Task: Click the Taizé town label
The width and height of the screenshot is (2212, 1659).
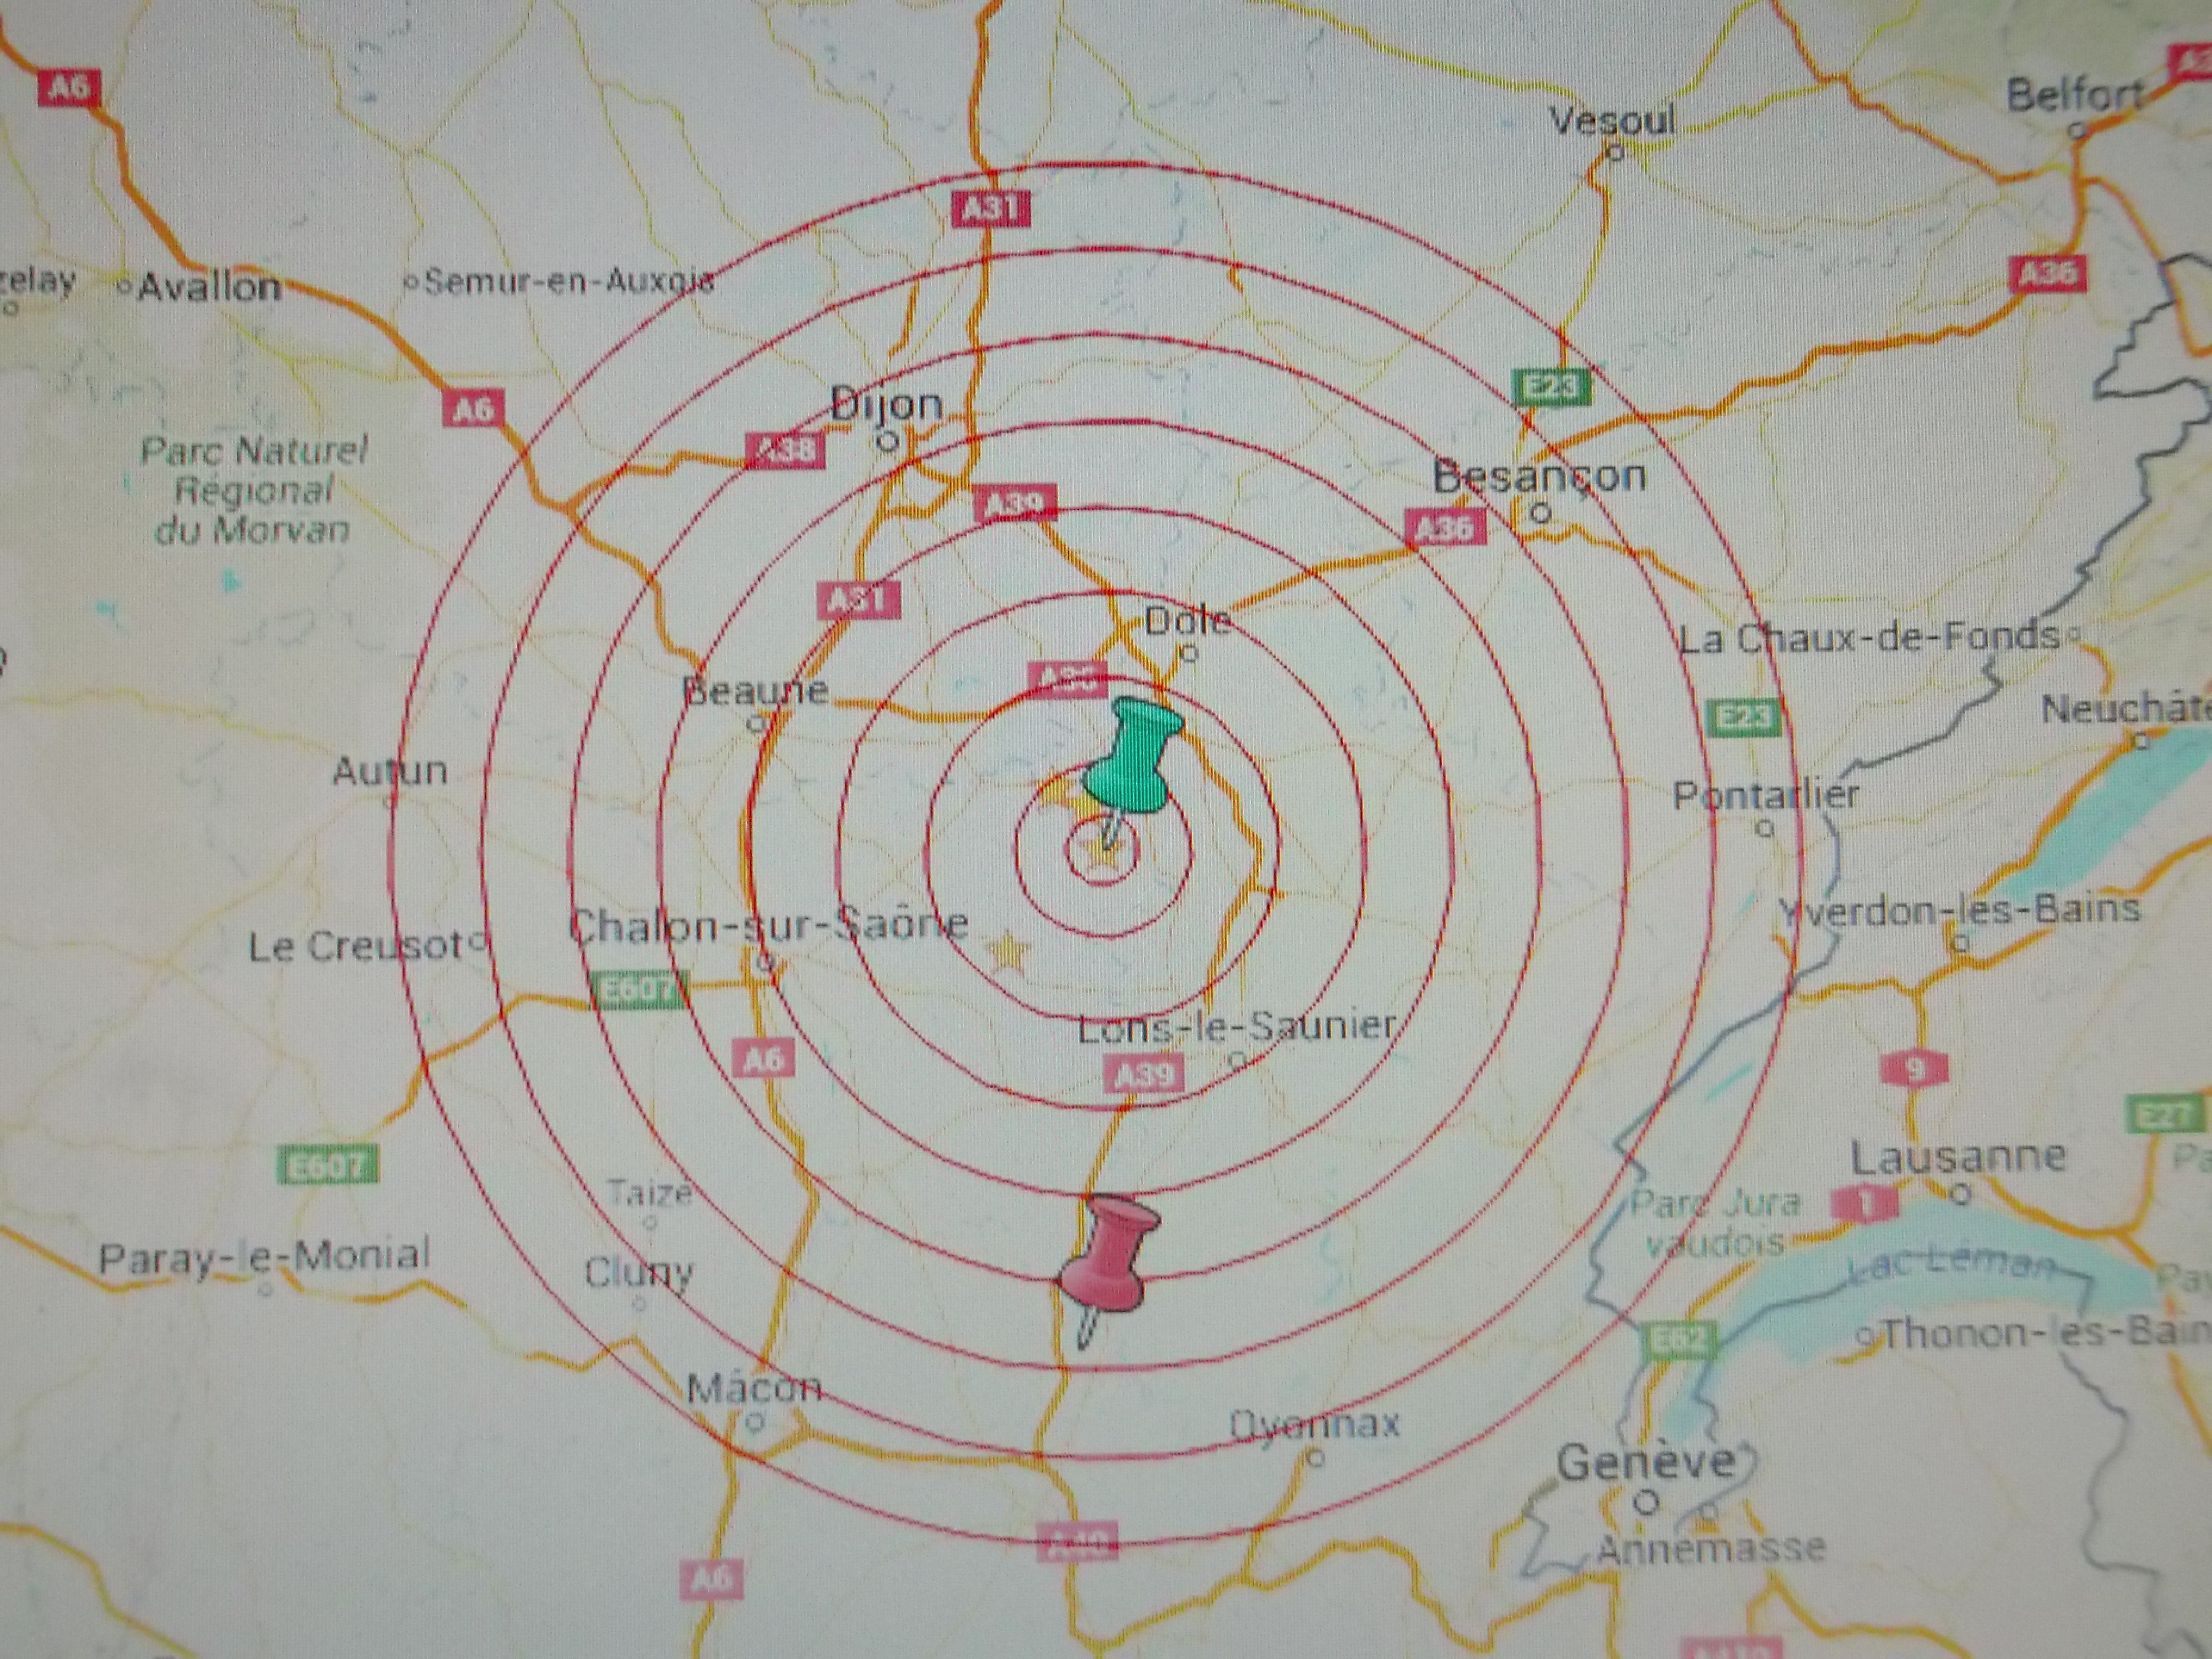Action: [x=650, y=1193]
